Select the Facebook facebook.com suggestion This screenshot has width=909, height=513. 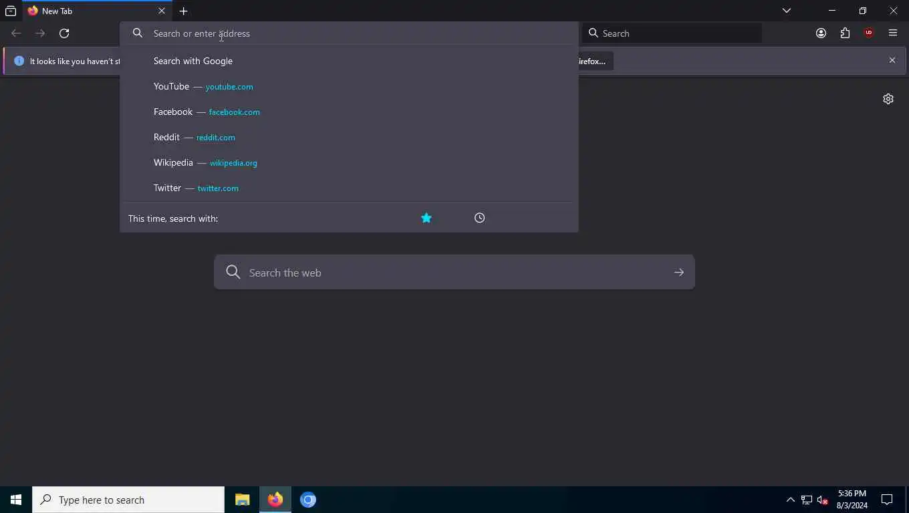pos(349,112)
